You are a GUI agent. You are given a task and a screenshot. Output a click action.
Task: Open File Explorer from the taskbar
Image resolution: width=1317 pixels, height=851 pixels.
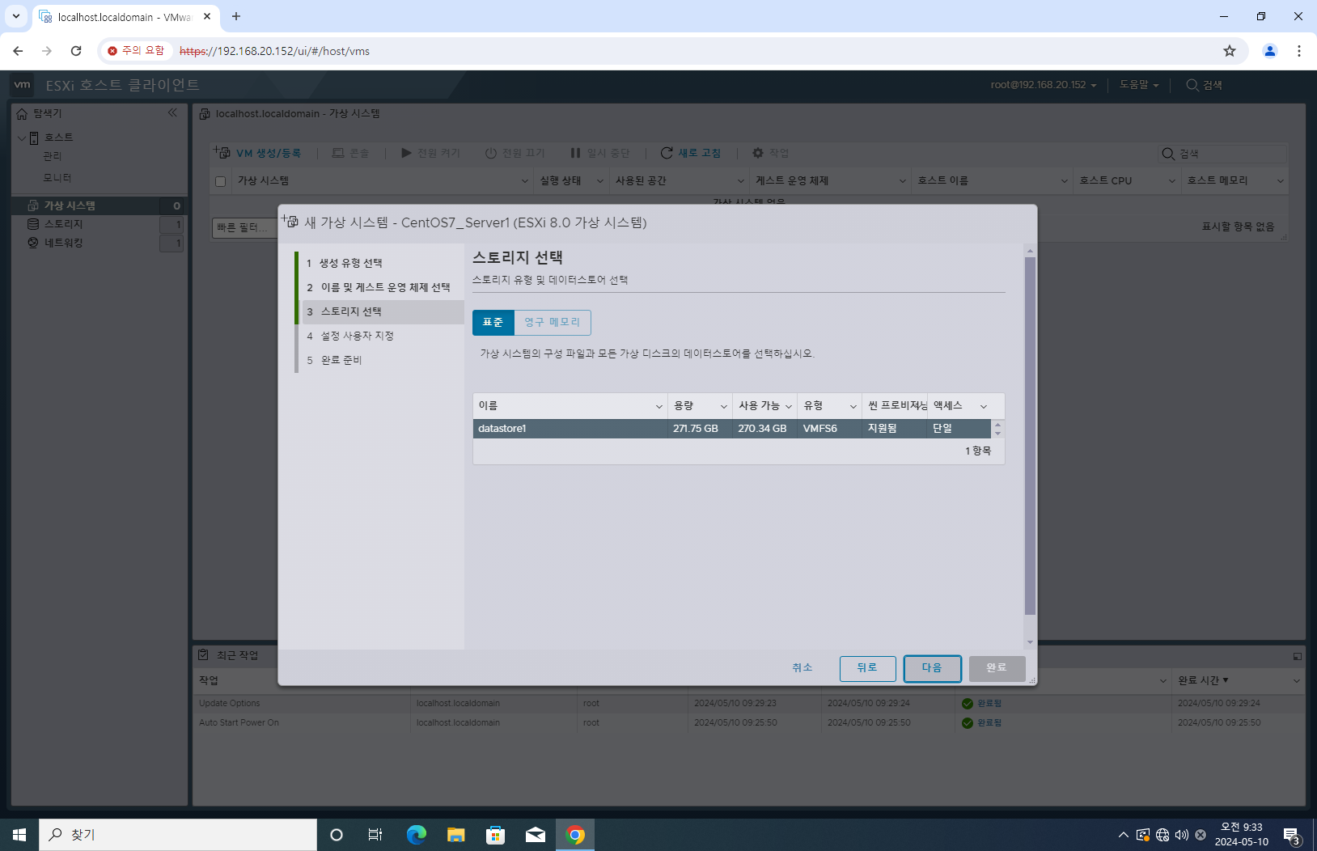pyautogui.click(x=456, y=835)
